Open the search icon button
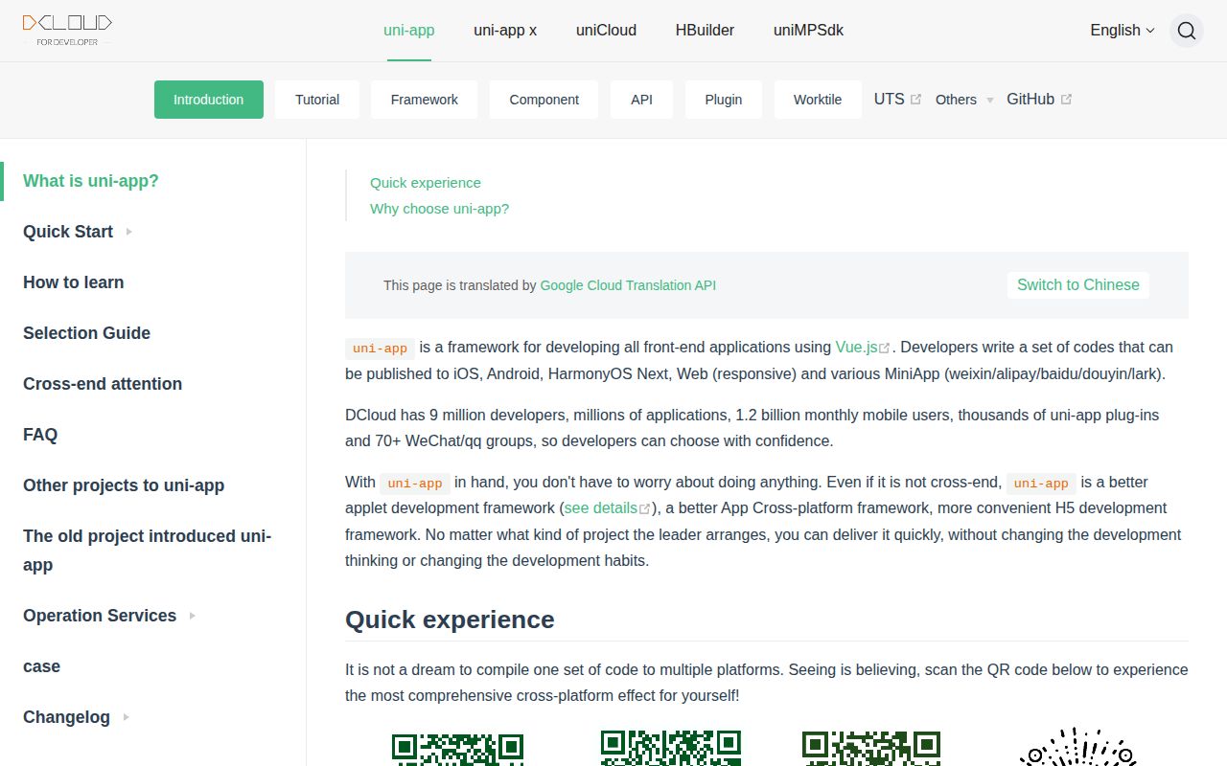 [x=1187, y=31]
